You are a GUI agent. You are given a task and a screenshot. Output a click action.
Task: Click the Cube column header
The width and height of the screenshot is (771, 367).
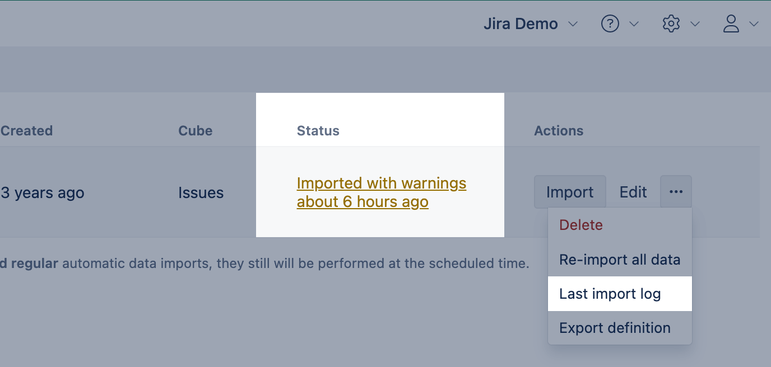(195, 131)
